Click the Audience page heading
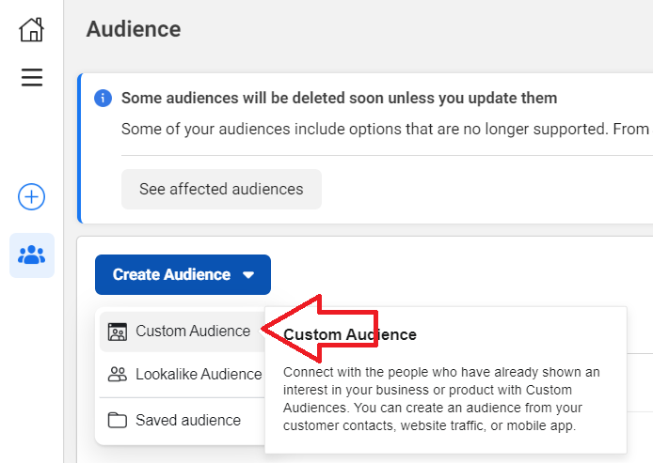 (134, 29)
